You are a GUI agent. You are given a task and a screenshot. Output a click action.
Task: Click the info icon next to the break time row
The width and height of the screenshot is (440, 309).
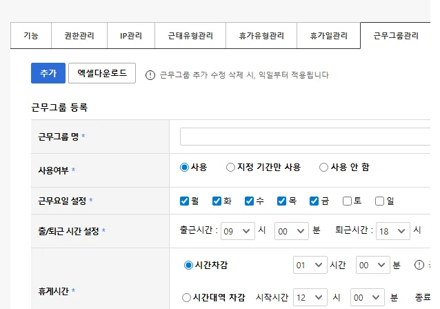[419, 264]
